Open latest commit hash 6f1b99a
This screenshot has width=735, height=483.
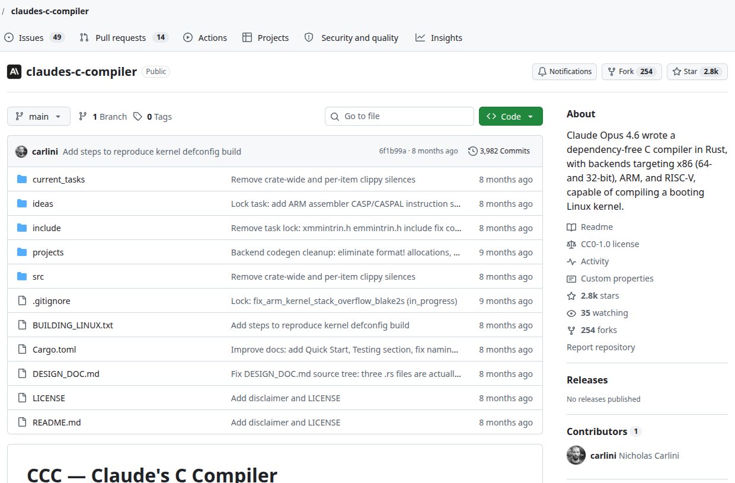(392, 151)
